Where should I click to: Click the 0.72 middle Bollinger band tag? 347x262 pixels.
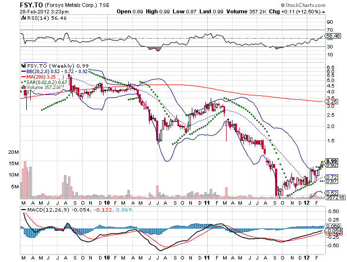coord(331,177)
